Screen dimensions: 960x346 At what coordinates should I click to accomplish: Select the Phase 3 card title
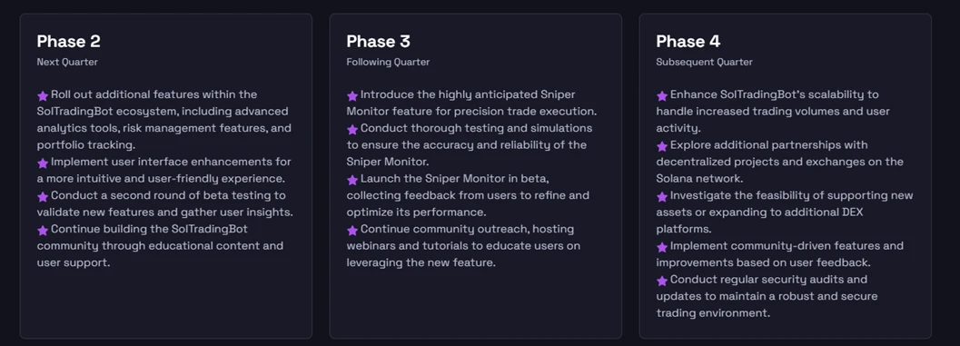379,41
